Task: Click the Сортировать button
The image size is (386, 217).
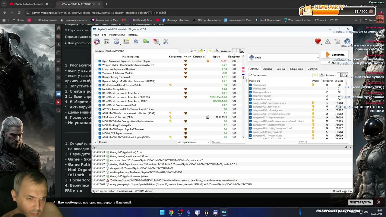Action: click(258, 75)
